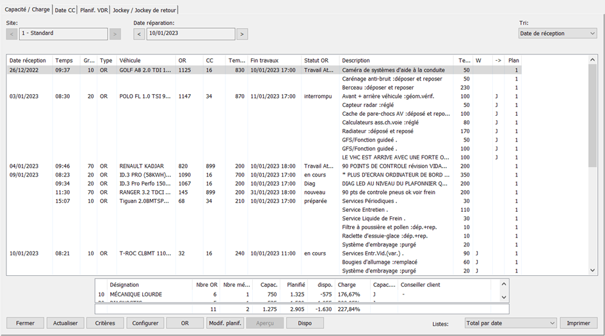Screen dimensions: 605x336
Task: Click the interrompu status cell
Action: [x=318, y=97]
